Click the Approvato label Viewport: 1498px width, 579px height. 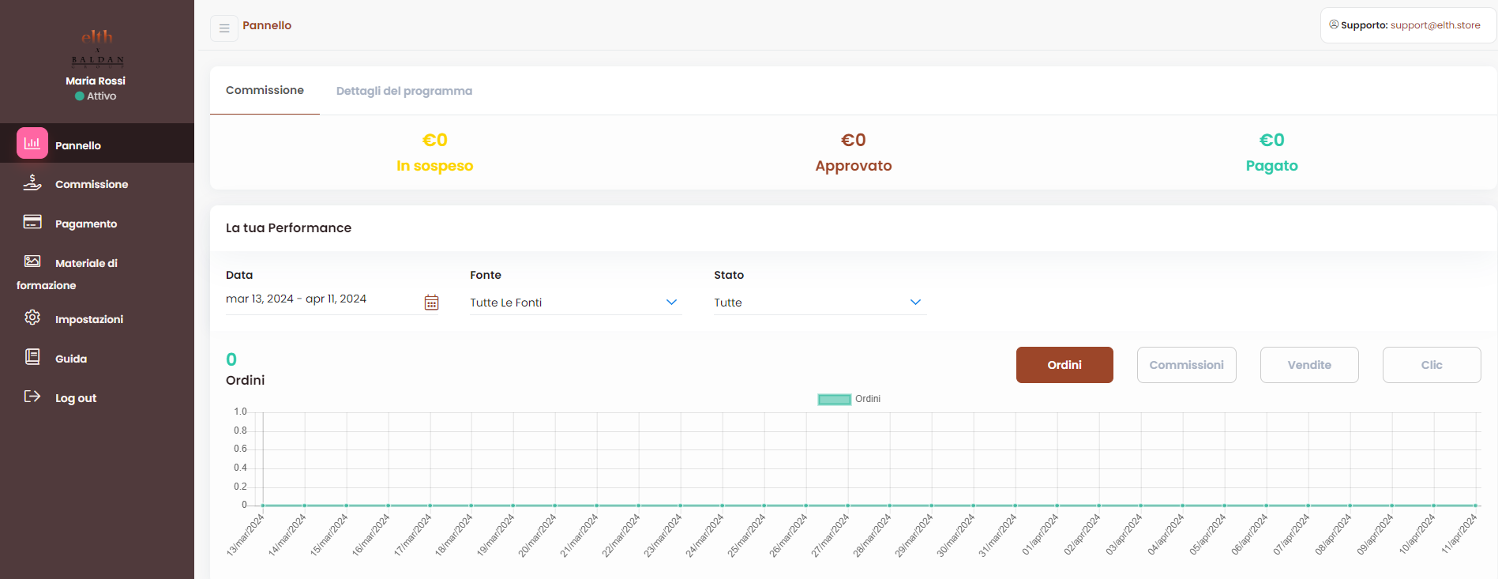coord(854,166)
